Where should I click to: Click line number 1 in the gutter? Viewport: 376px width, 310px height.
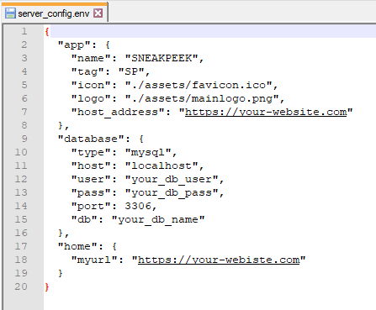pyautogui.click(x=24, y=31)
